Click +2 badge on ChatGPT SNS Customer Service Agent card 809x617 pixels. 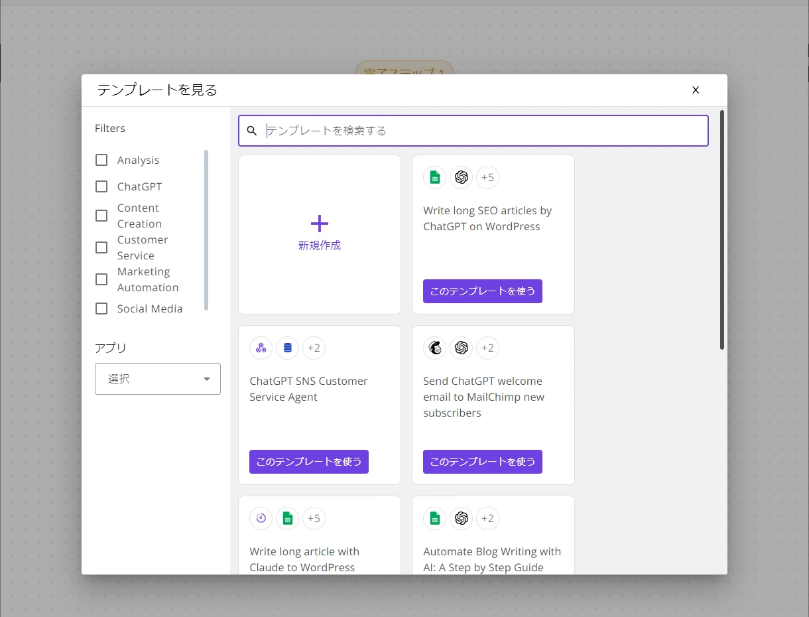point(314,348)
